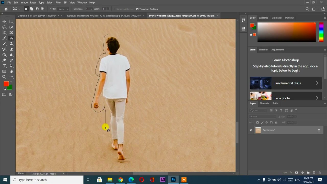Select the Eraser tool
Image resolution: width=327 pixels, height=184 pixels.
[11, 49]
